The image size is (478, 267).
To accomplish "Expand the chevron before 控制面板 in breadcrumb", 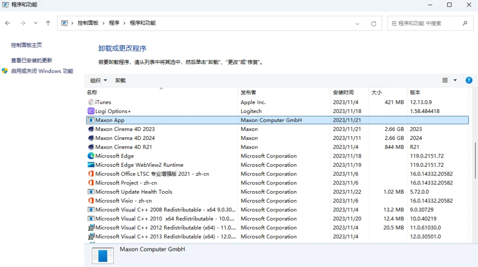I will click(x=72, y=23).
